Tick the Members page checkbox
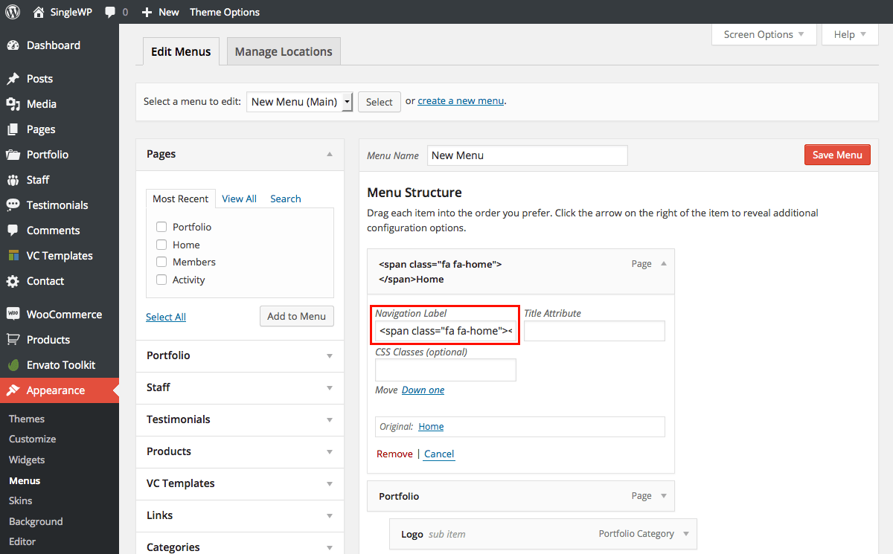The width and height of the screenshot is (893, 554). (161, 262)
